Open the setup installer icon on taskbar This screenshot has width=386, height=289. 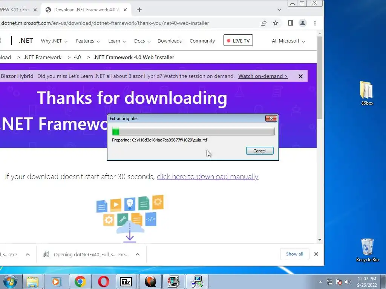coord(197,281)
